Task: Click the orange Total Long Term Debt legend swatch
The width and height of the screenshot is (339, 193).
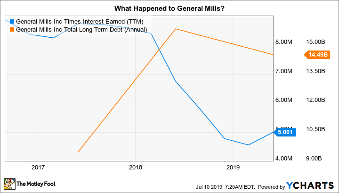Action: (x=12, y=29)
